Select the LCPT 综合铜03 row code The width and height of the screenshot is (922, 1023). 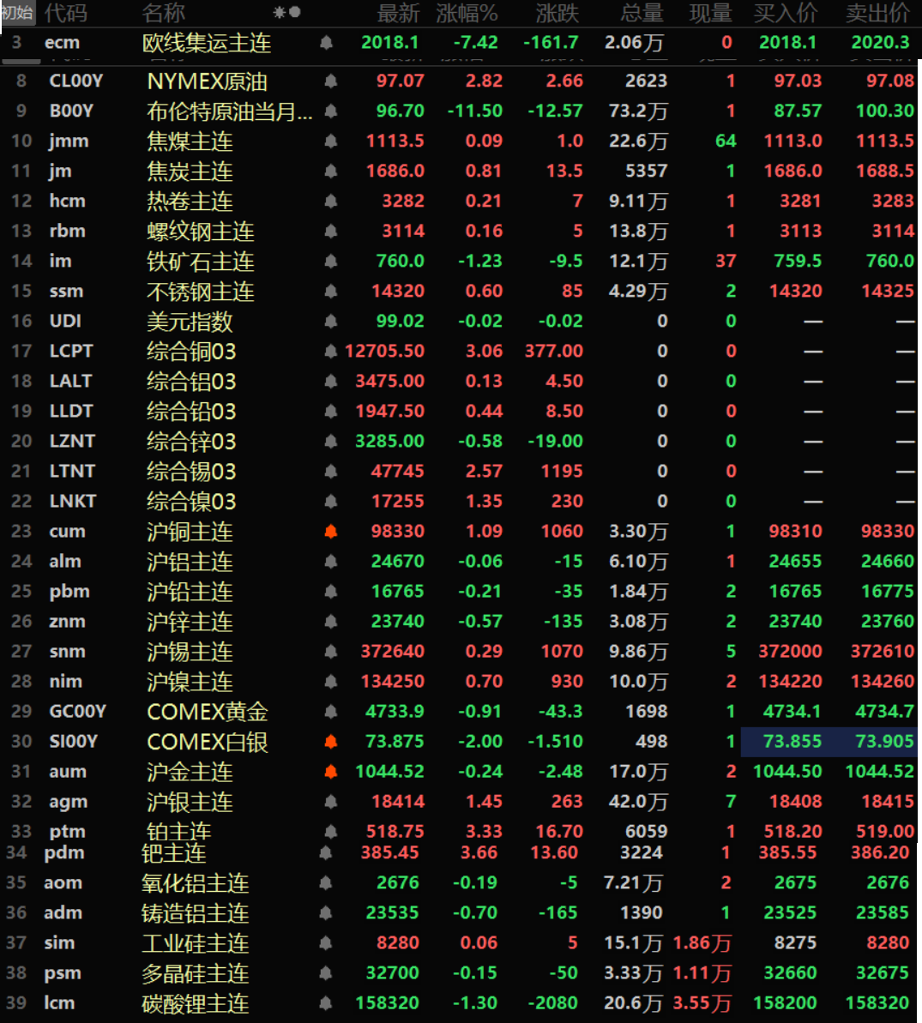tap(71, 352)
